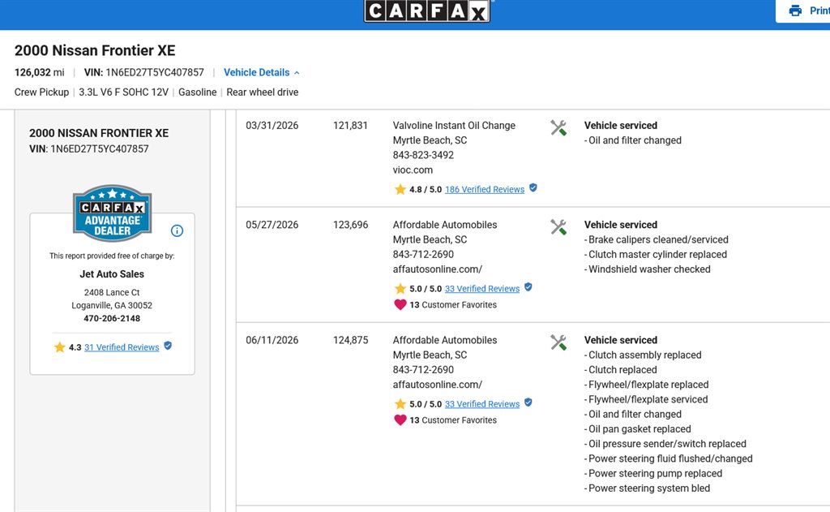Click Clutch assembly replaced line
The width and height of the screenshot is (830, 512).
(643, 355)
